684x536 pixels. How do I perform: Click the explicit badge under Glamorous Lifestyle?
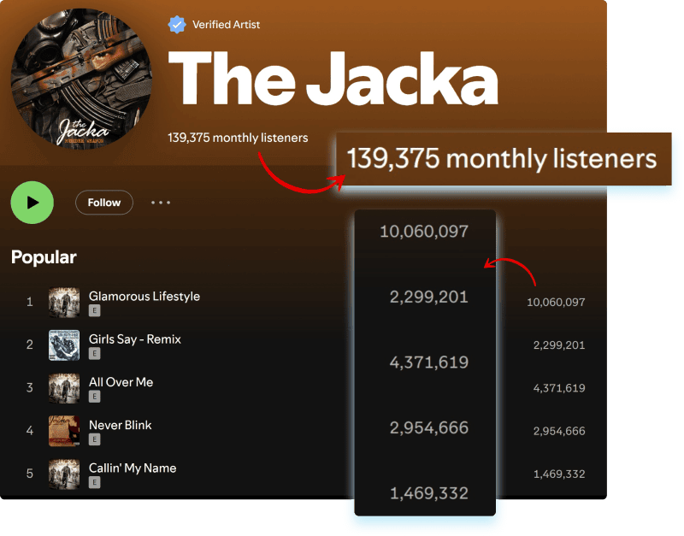point(95,310)
